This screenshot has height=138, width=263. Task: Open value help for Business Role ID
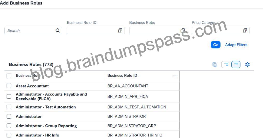(120, 30)
